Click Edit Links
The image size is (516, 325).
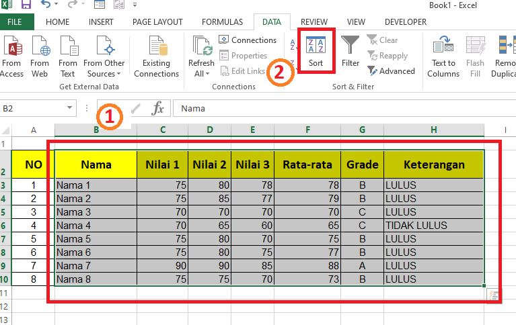coord(243,71)
